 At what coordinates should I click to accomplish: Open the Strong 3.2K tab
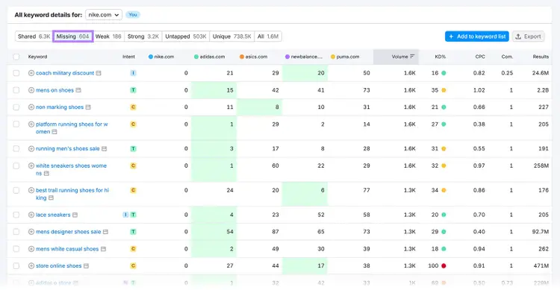(x=143, y=37)
